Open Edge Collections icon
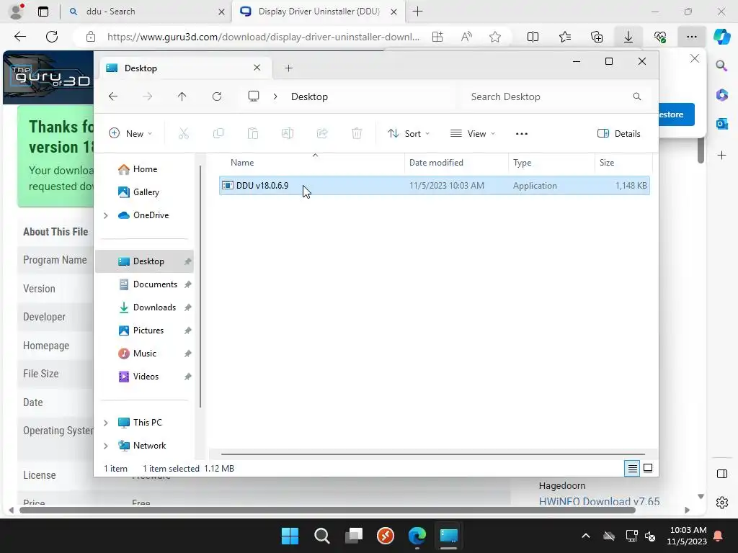Screen dimensions: 738x553 click(596, 37)
